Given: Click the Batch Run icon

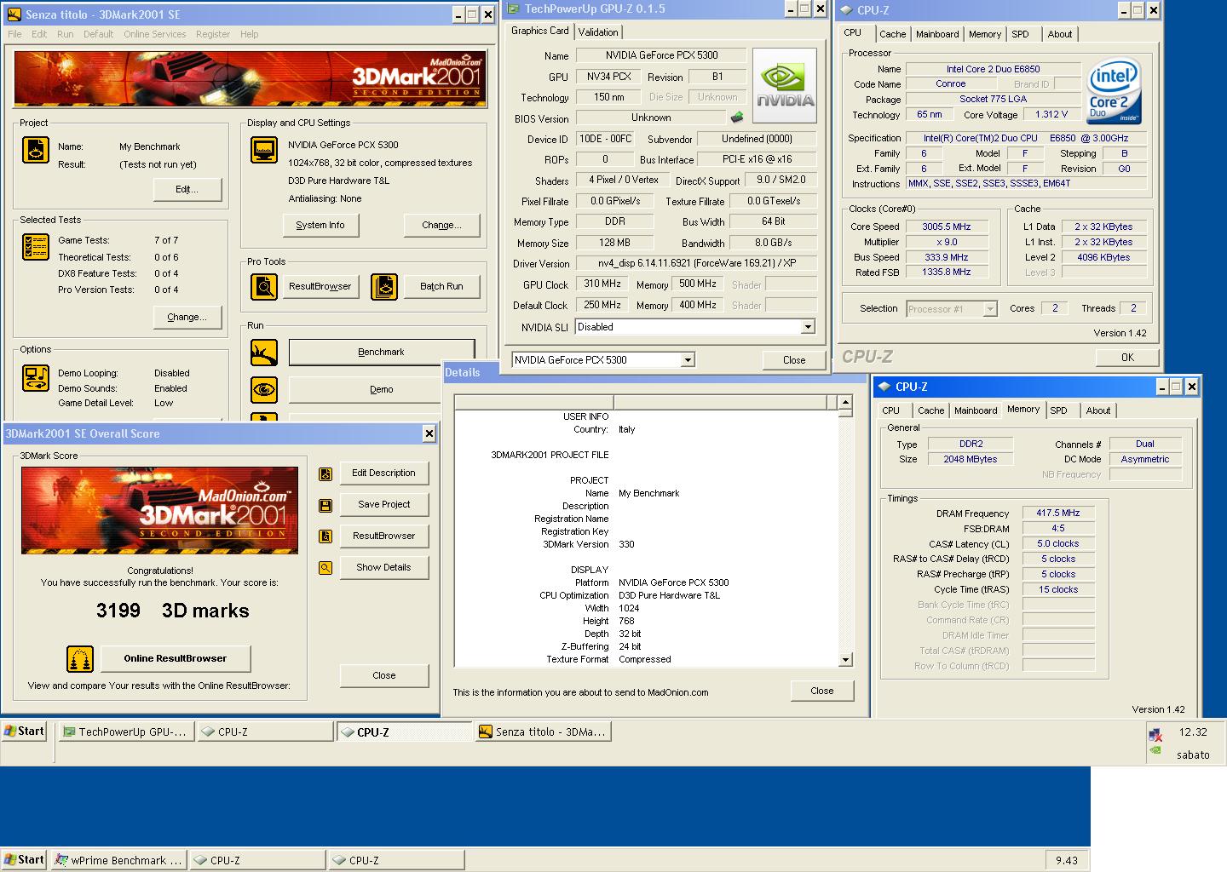Looking at the screenshot, I should (x=384, y=287).
